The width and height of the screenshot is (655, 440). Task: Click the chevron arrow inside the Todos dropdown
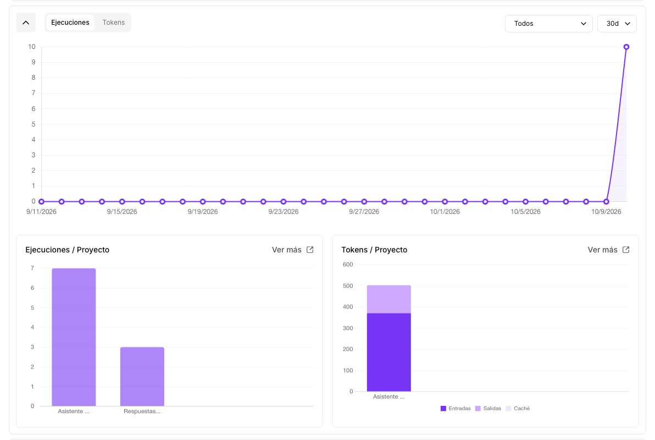584,24
